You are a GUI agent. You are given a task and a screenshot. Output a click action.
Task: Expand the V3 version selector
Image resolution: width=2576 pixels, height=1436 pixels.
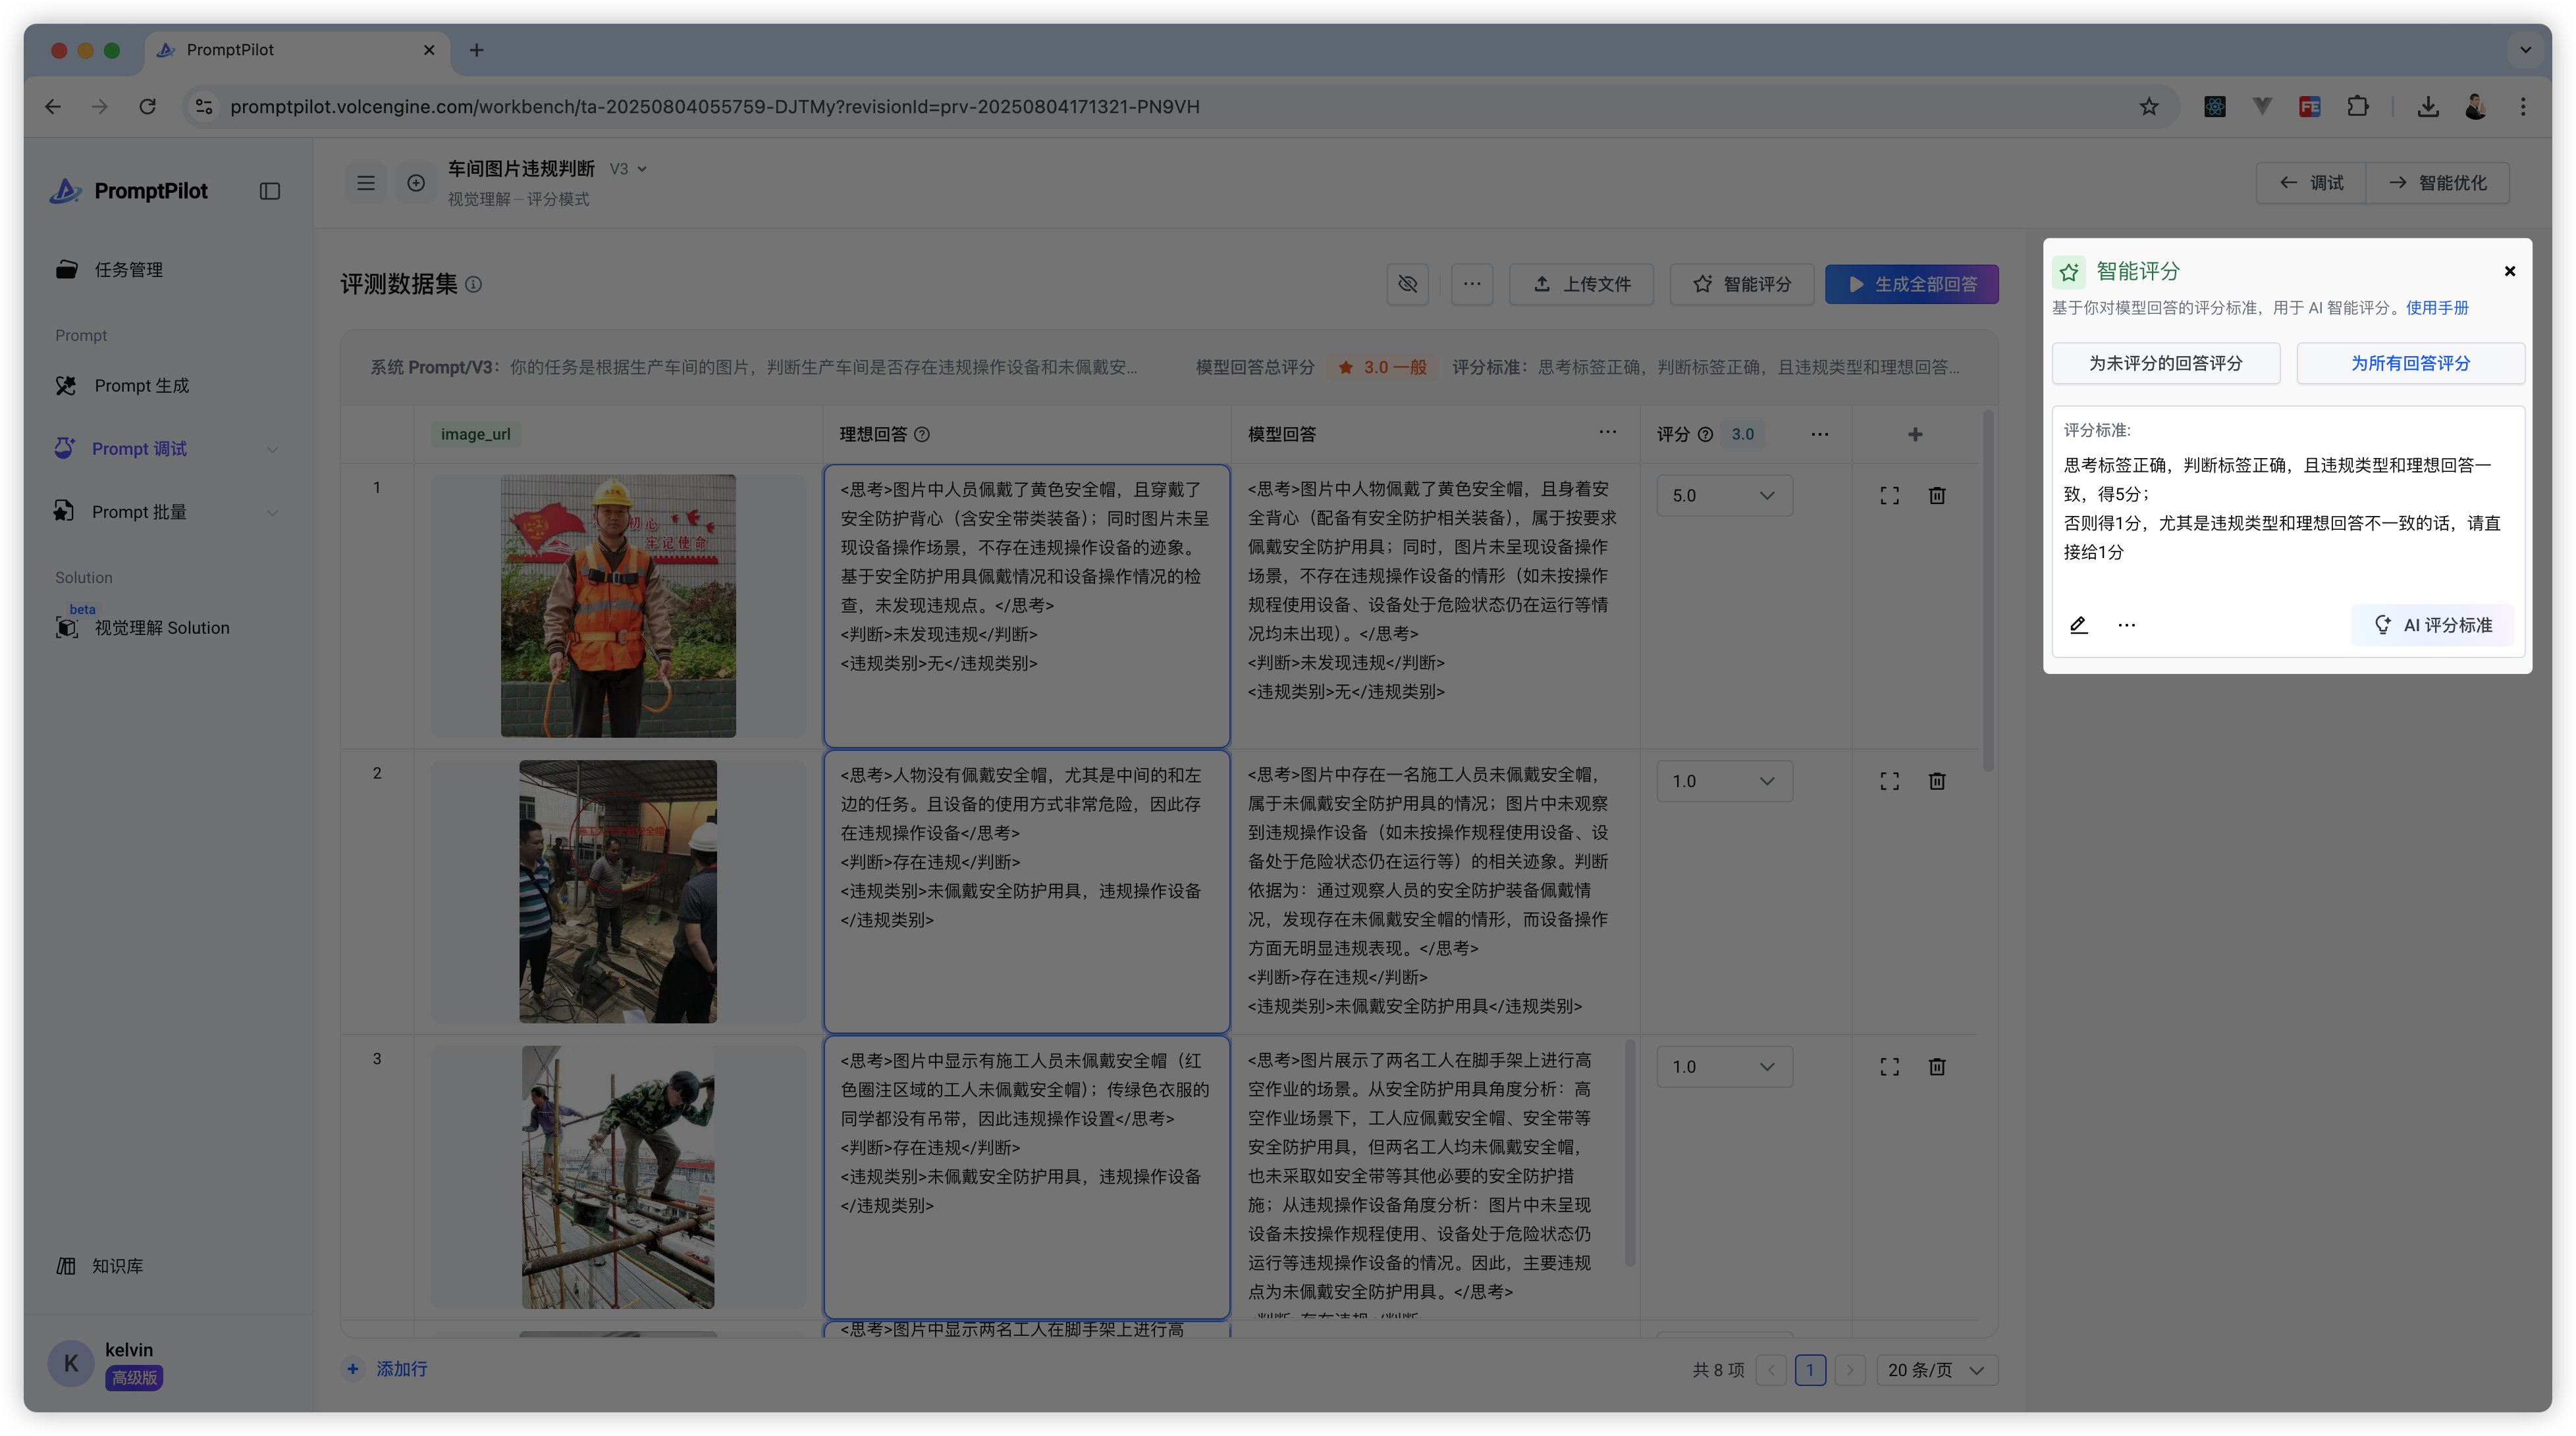628,169
